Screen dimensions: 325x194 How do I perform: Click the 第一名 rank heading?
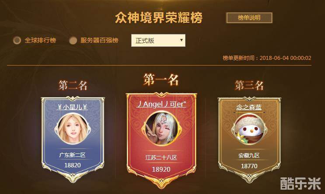point(161,80)
